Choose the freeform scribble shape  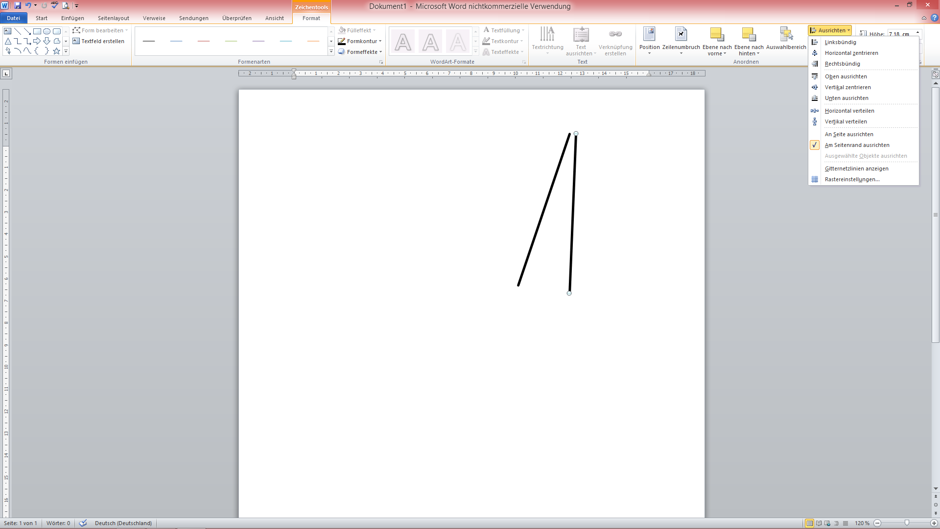(8, 51)
